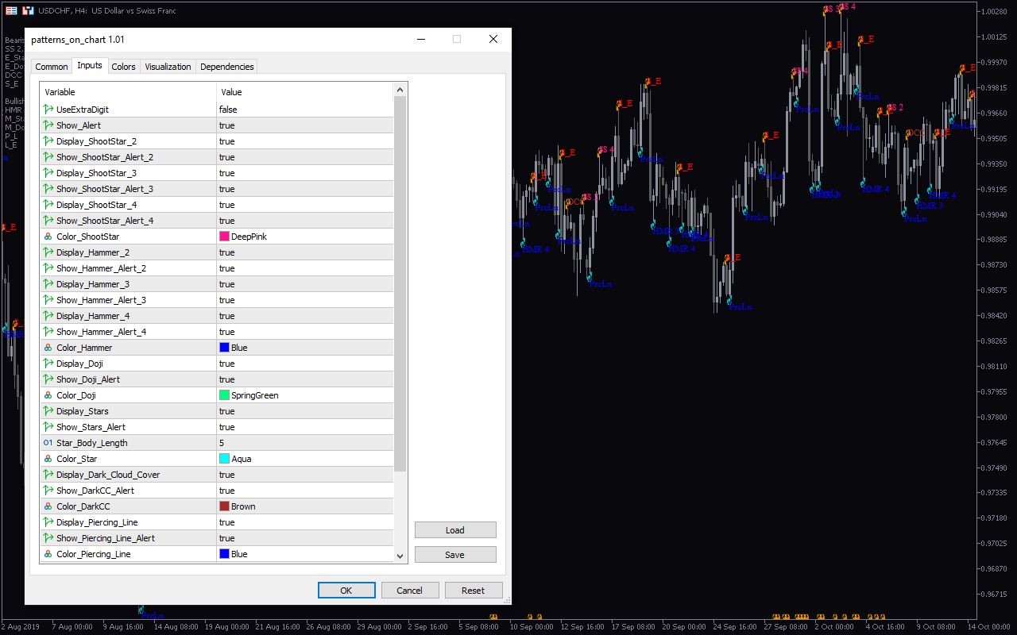This screenshot has height=635, width=1017.
Task: Click the Display_Hammer_4 variable icon
Action: (48, 316)
